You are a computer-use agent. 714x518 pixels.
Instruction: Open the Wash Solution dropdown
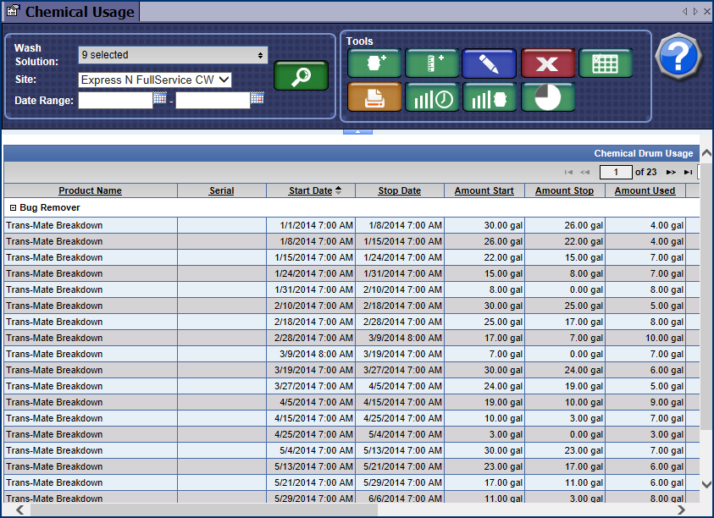[173, 55]
